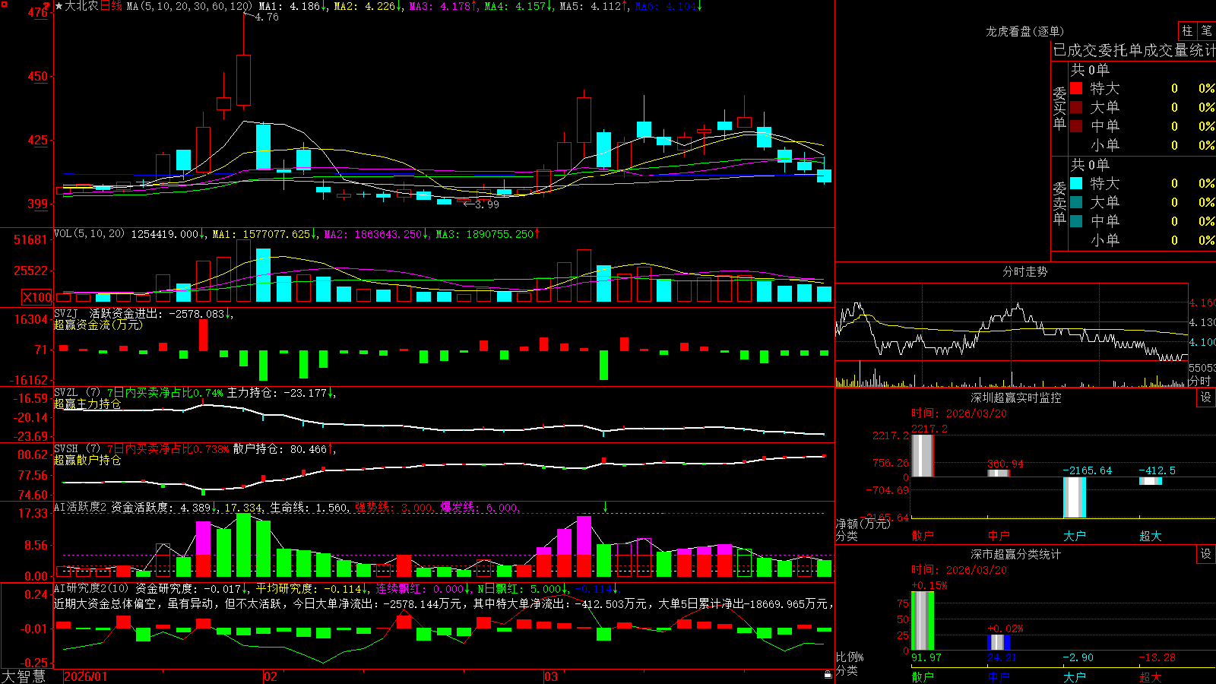This screenshot has width=1216, height=684.
Task: Click the dark red 大单 buy-order swatch
Action: pos(1076,107)
